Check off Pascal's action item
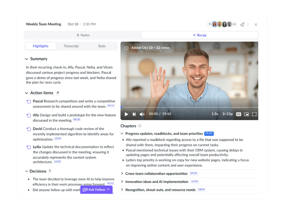The width and height of the screenshot is (283, 212). (29, 101)
